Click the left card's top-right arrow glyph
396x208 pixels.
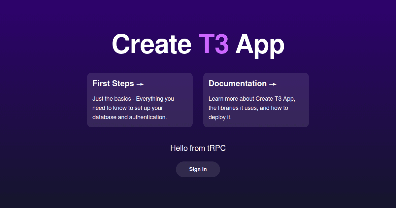pos(140,84)
